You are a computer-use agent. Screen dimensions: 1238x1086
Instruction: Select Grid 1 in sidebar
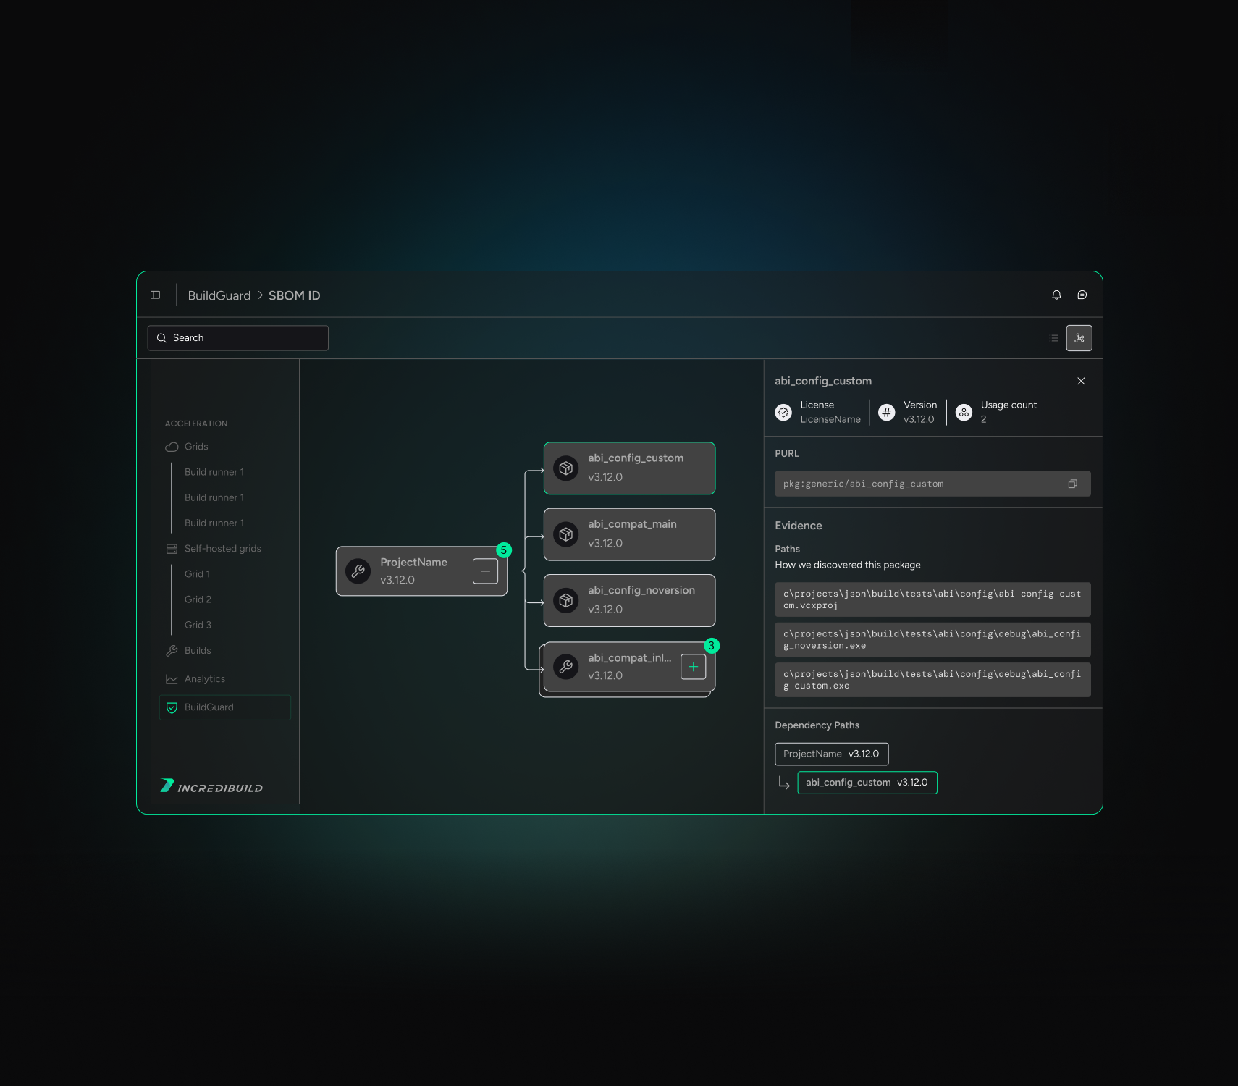click(x=198, y=574)
